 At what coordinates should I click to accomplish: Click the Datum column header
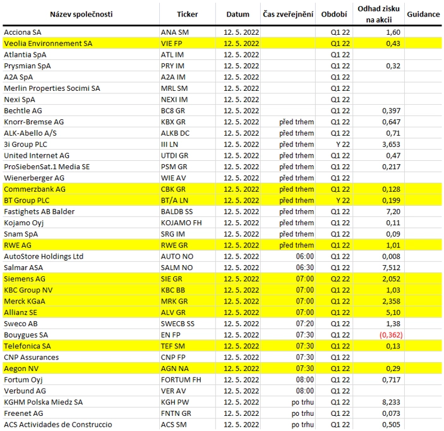point(237,15)
